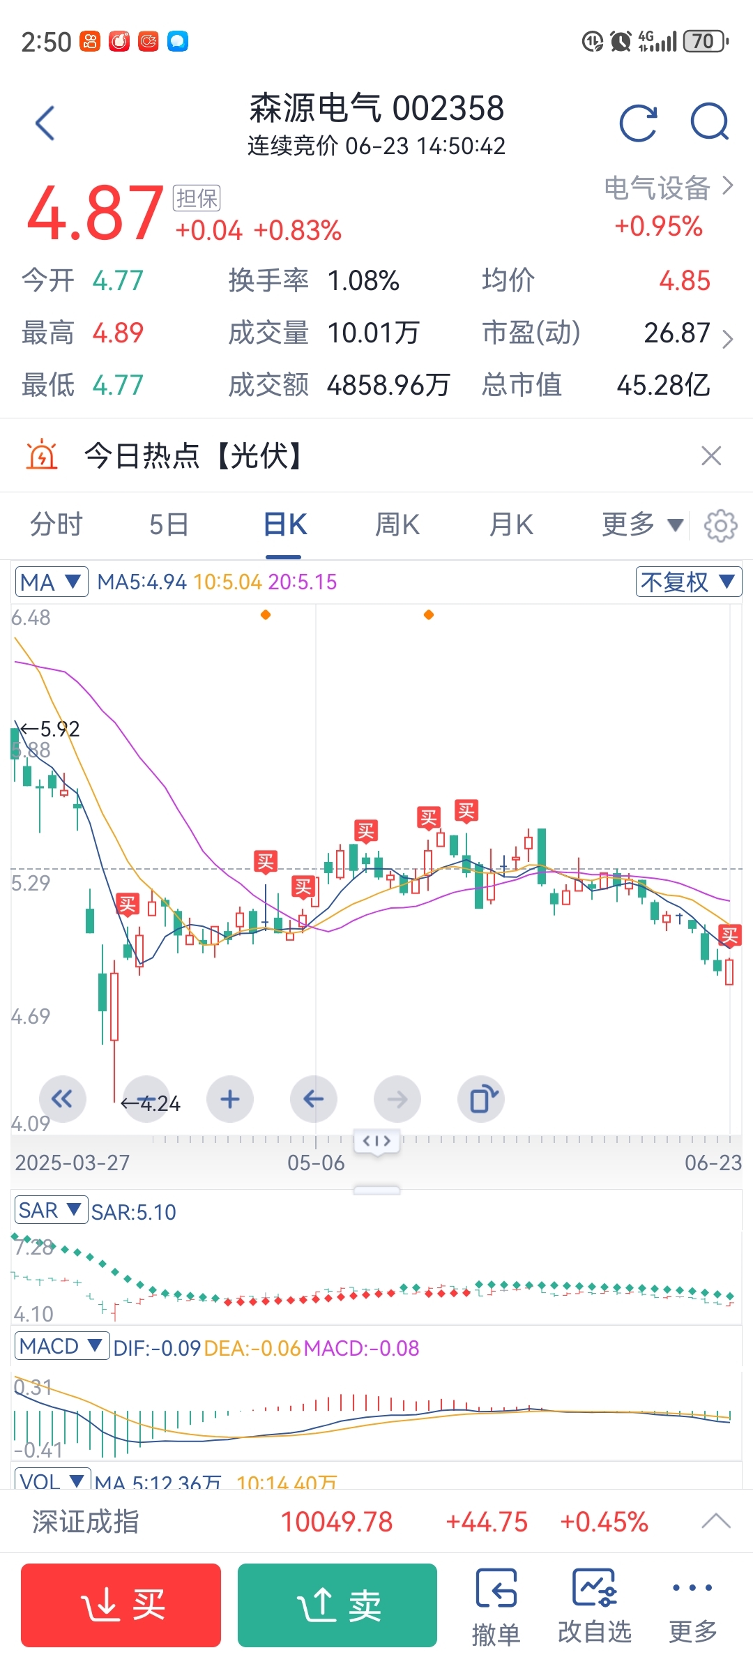Dismiss the 今日热点 banner
Image resolution: width=753 pixels, height=1657 pixels.
pos(710,456)
